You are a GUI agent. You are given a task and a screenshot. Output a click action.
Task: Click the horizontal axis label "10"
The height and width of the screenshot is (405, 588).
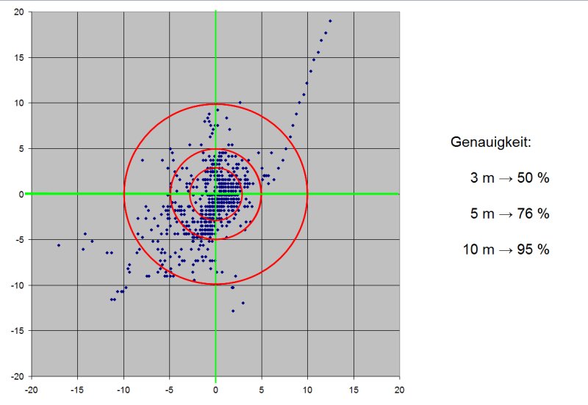click(x=307, y=390)
